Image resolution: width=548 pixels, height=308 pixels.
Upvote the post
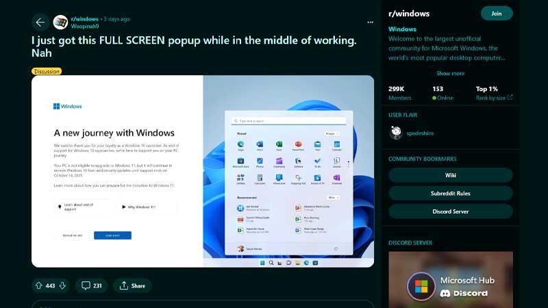[39, 285]
